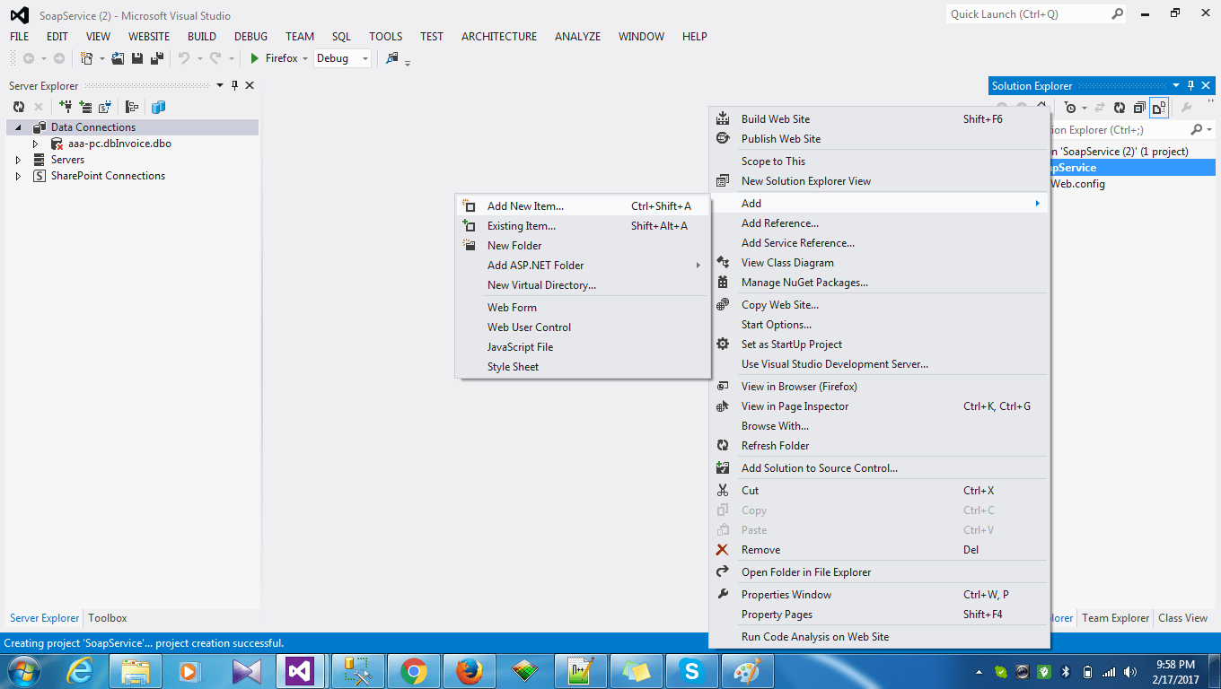Click Save All icon in main toolbar

[157, 58]
